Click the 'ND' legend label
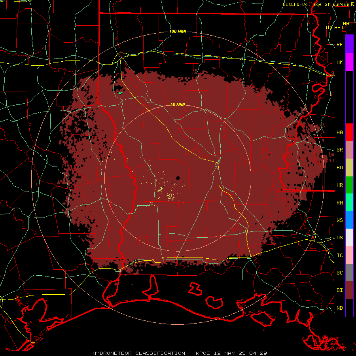 (x=340, y=308)
